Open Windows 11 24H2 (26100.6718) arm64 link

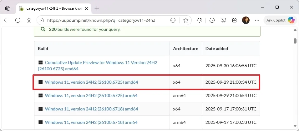[x=91, y=122]
